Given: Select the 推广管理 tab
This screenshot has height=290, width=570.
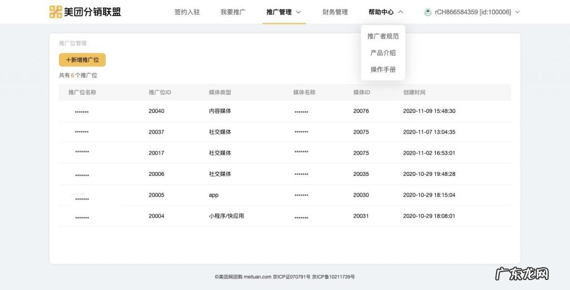Looking at the screenshot, I should click(279, 12).
